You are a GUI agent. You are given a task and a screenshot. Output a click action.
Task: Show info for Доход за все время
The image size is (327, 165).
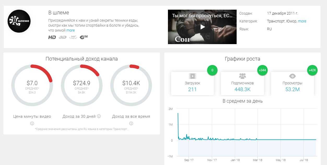[x=131, y=123]
